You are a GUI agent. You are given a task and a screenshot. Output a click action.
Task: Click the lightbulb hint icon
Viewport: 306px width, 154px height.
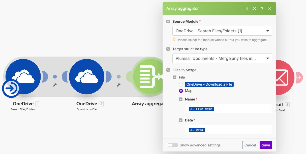(174, 40)
